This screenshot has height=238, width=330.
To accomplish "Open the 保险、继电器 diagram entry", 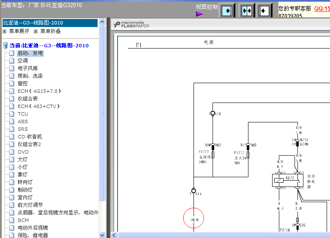I will click(33, 235).
